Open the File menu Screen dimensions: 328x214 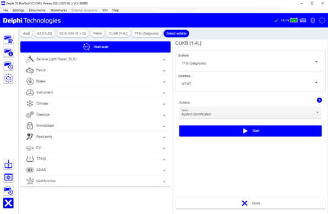click(6, 10)
